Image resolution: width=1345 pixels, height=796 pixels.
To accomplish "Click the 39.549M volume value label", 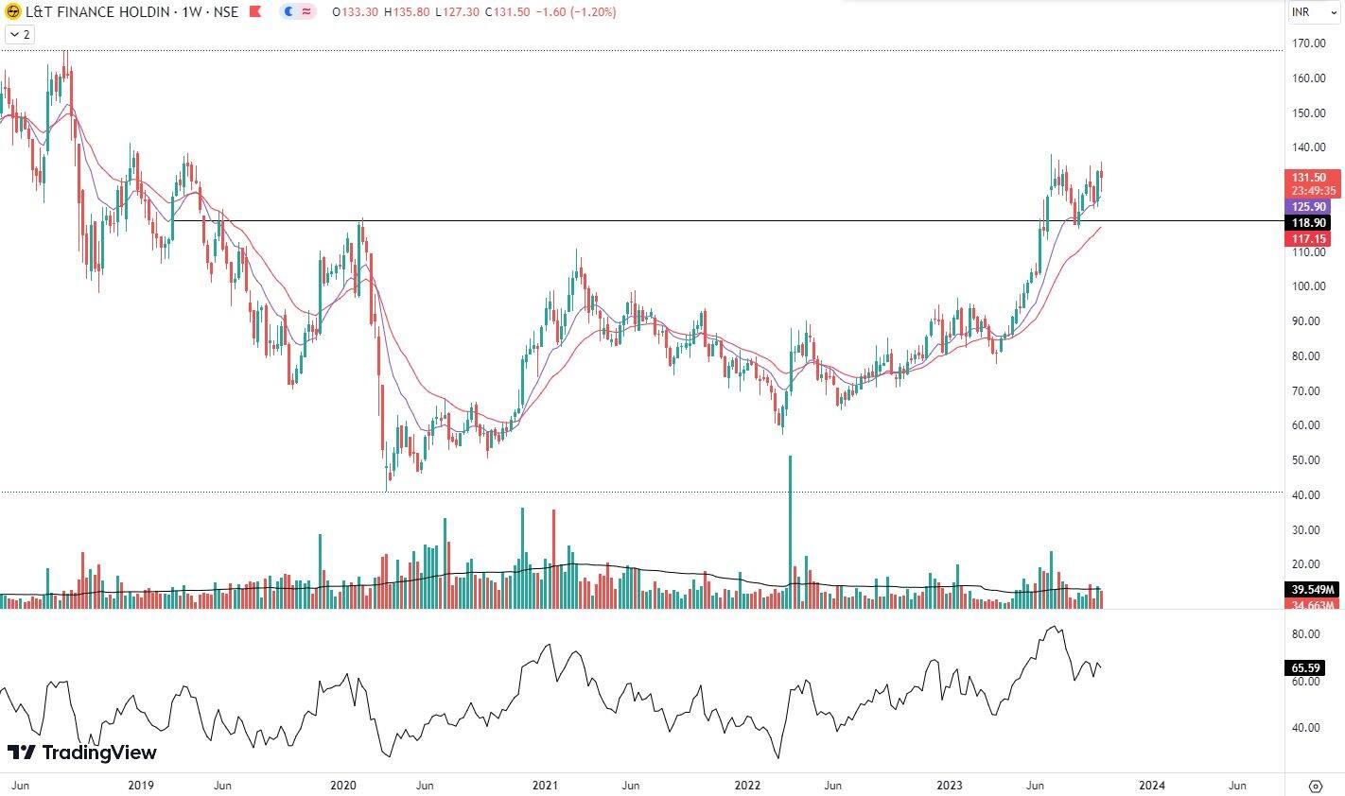I will point(1311,589).
